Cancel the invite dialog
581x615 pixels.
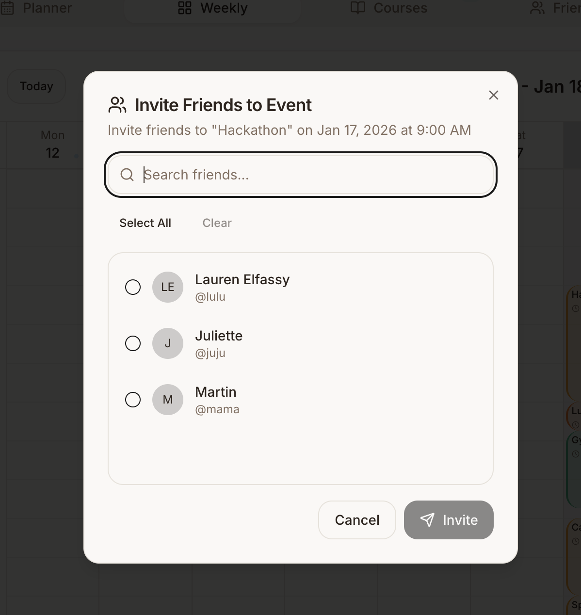(x=357, y=520)
